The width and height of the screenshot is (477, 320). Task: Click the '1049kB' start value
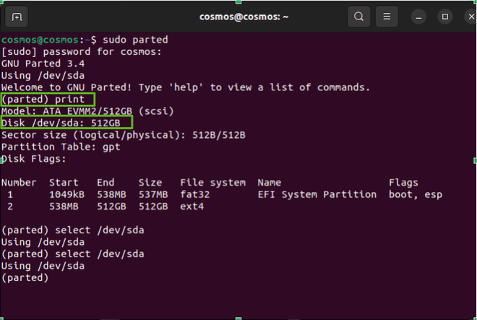coord(67,194)
